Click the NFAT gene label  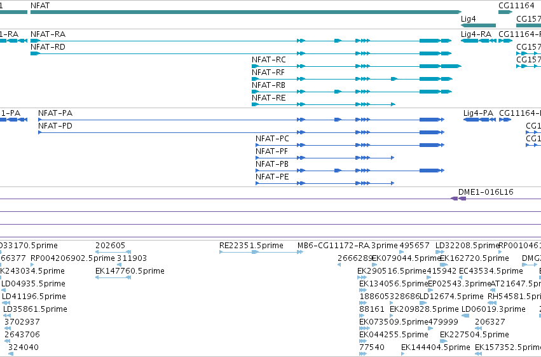(40, 6)
